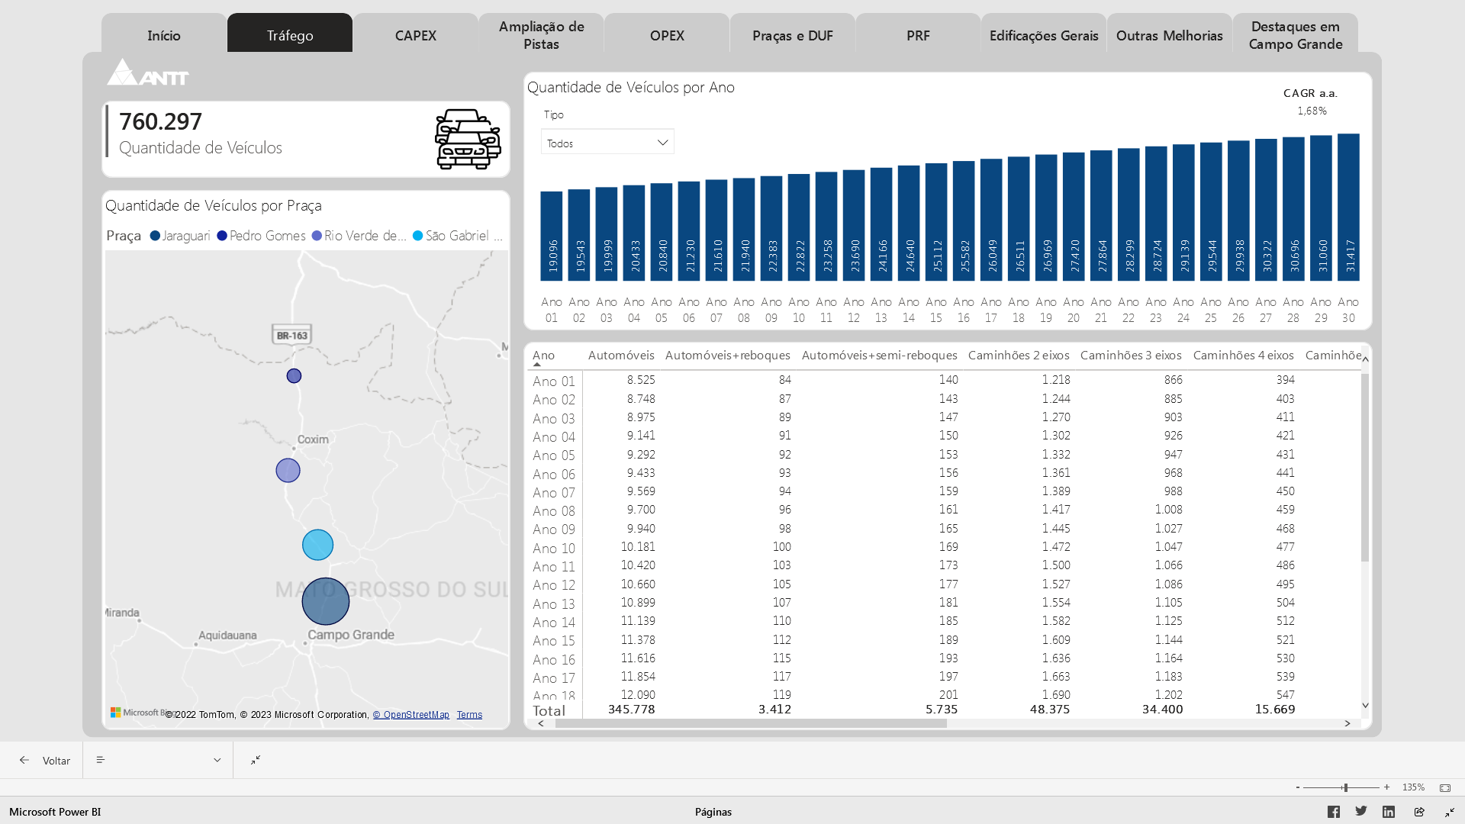This screenshot has width=1465, height=824.
Task: Click the table horizontal scrollbar
Action: point(751,723)
